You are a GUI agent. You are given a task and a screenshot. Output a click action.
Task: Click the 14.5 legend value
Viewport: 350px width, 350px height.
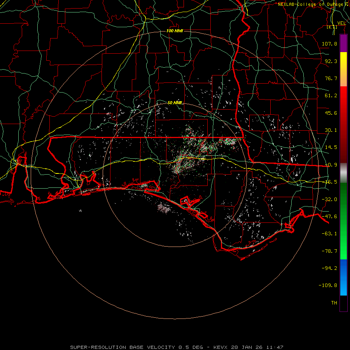coord(331,147)
